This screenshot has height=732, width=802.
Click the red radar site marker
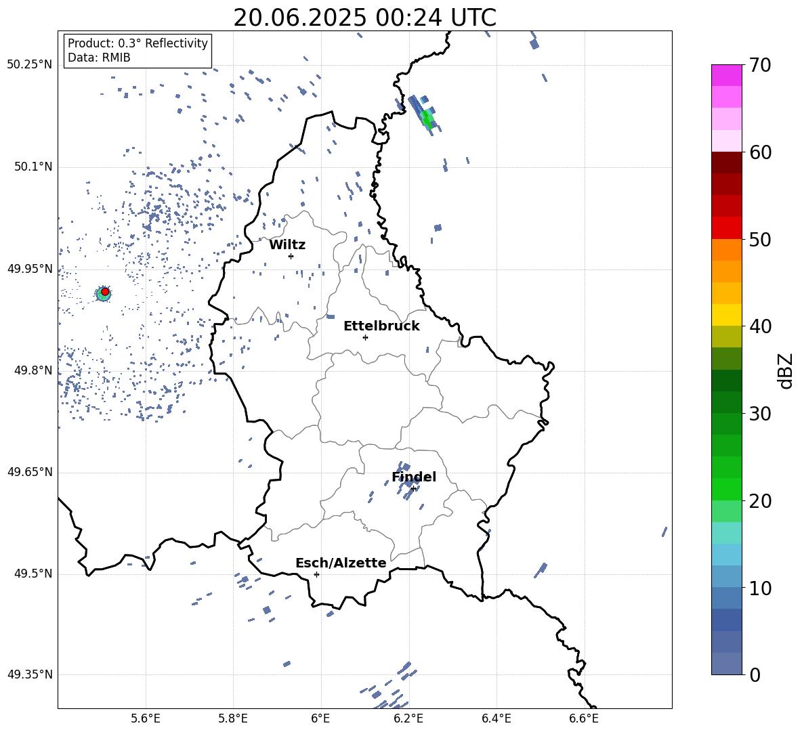point(105,292)
